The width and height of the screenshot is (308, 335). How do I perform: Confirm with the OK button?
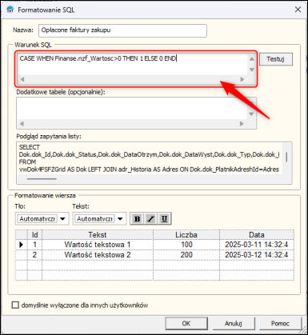pos(186,323)
